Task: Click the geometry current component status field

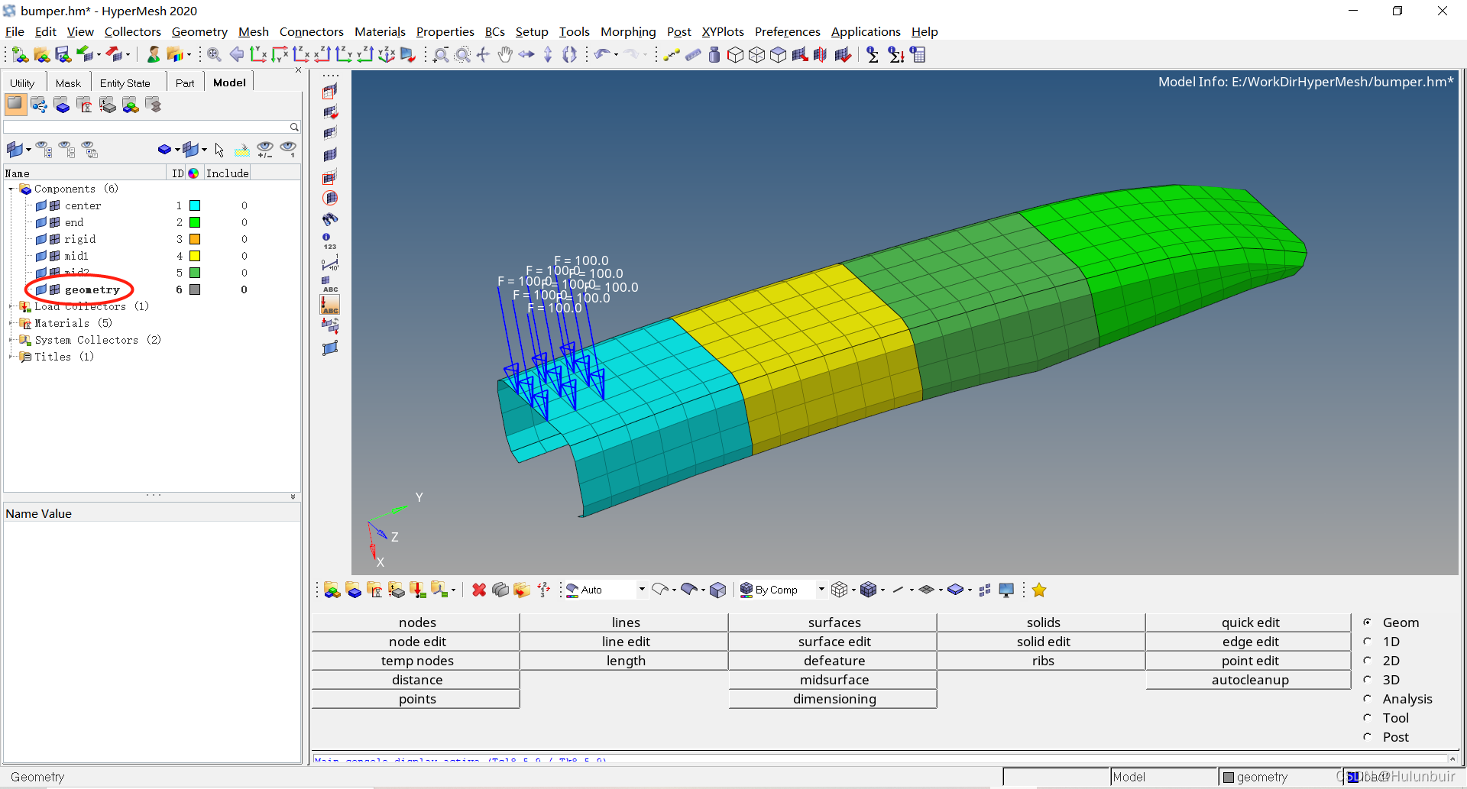Action: pyautogui.click(x=1280, y=777)
